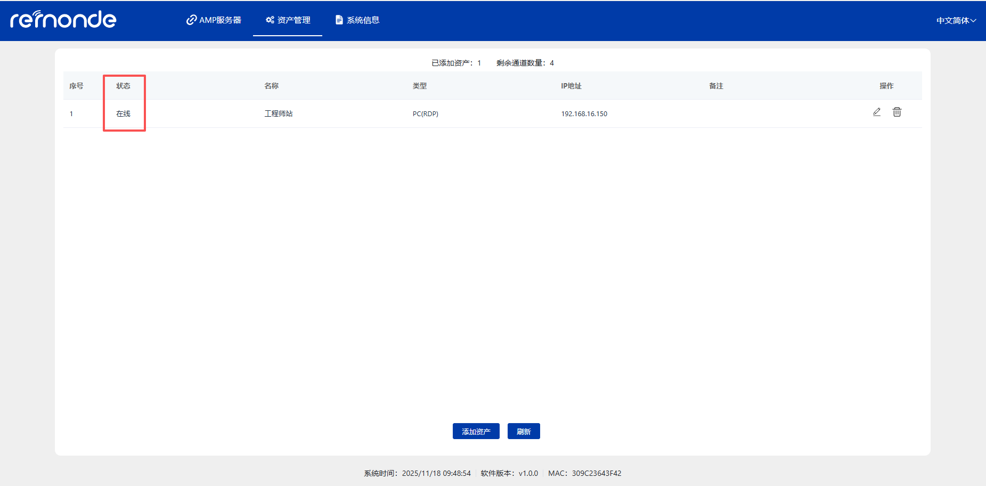Click the remonde logo
This screenshot has height=486, width=986.
coord(63,20)
